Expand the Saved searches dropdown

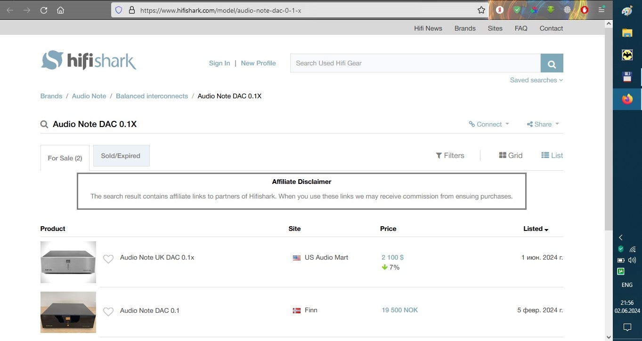(536, 80)
